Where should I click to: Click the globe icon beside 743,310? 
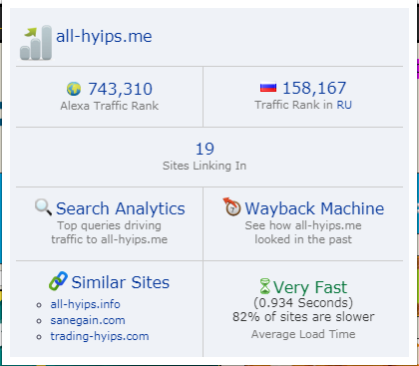(74, 89)
